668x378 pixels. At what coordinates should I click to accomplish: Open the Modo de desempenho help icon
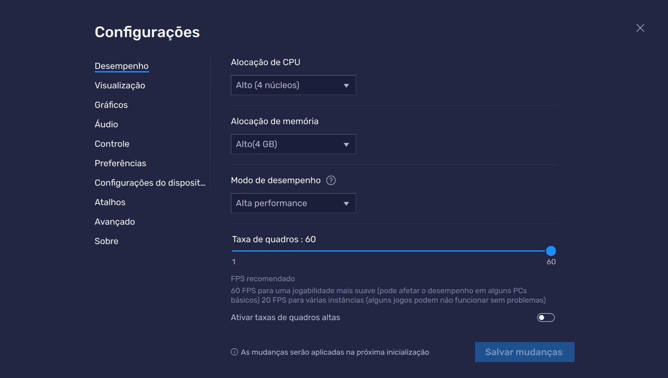tap(331, 180)
